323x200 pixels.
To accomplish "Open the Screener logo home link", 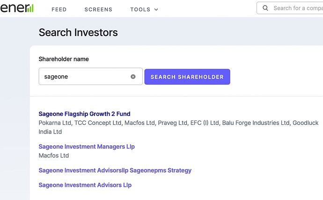I will pyautogui.click(x=17, y=8).
